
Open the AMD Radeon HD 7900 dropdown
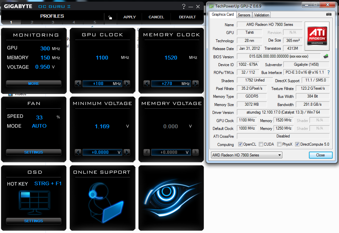point(246,155)
